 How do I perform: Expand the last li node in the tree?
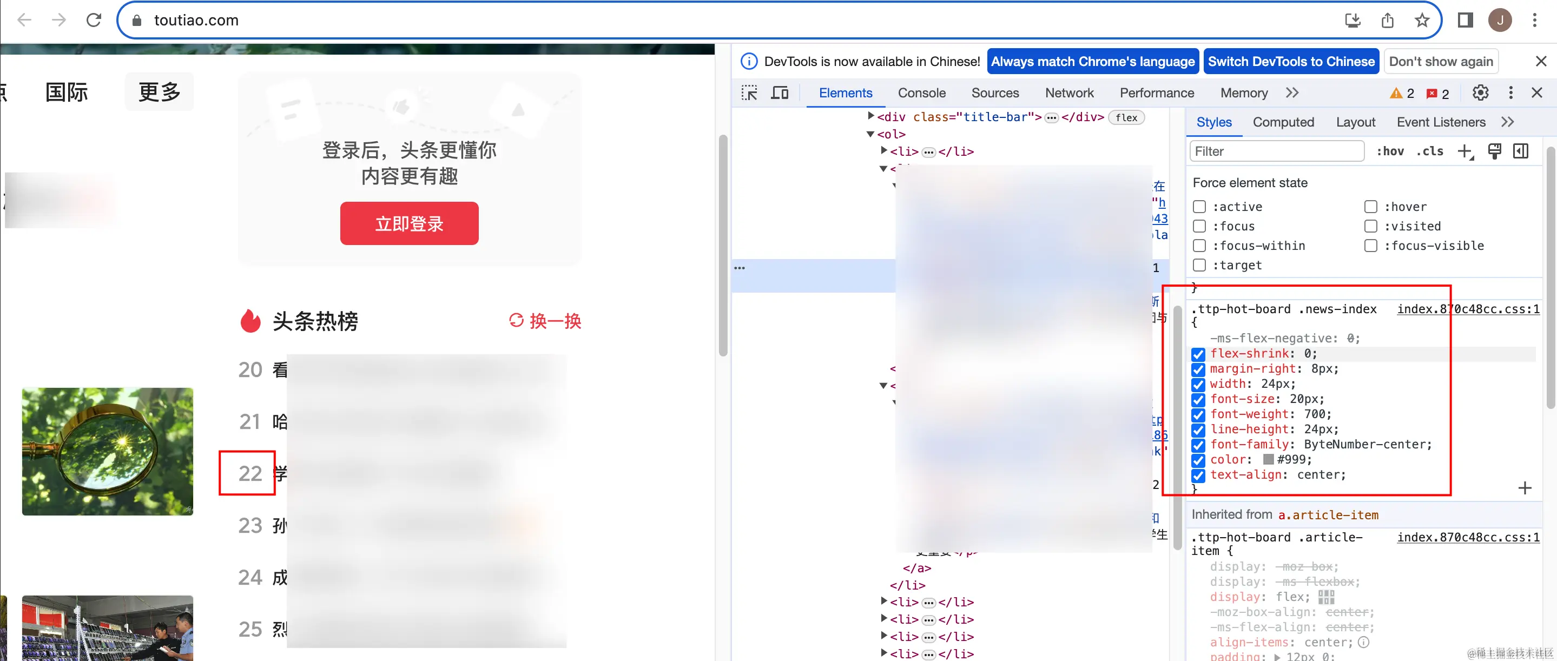click(883, 652)
